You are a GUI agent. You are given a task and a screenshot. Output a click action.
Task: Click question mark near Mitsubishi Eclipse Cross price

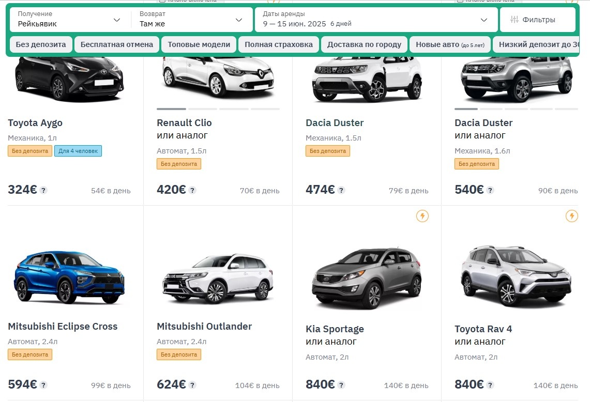click(44, 385)
